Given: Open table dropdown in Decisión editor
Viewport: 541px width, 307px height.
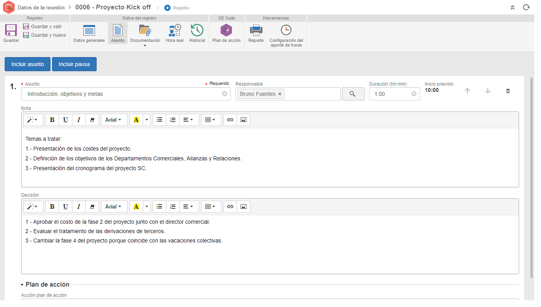Looking at the screenshot, I should [211, 206].
